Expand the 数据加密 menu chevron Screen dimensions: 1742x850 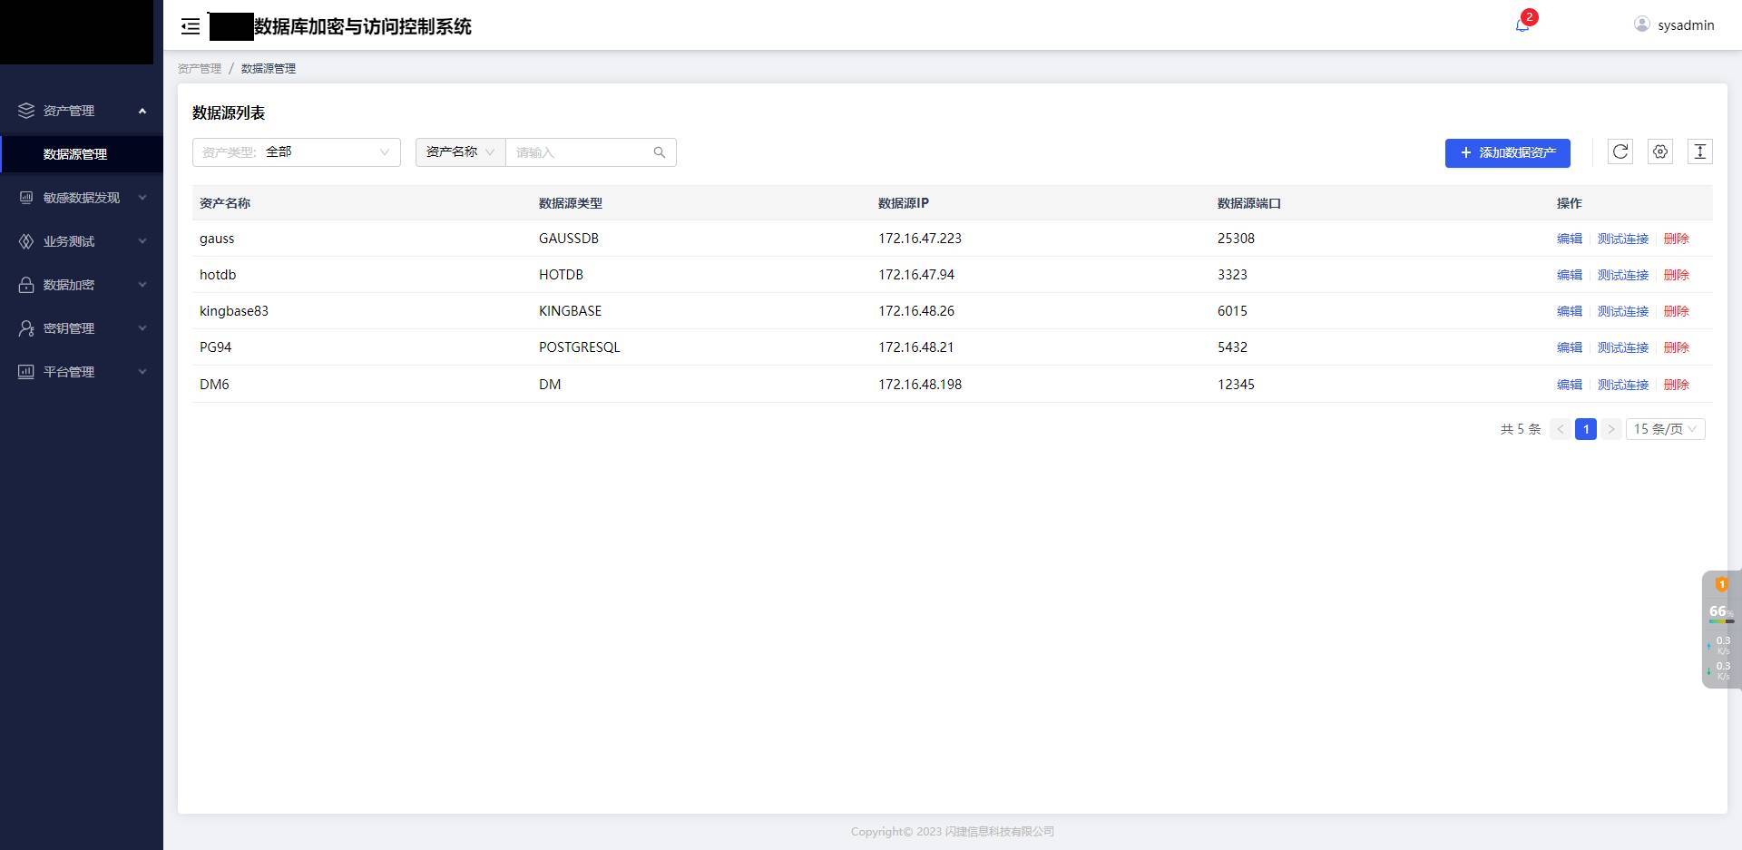(x=142, y=285)
